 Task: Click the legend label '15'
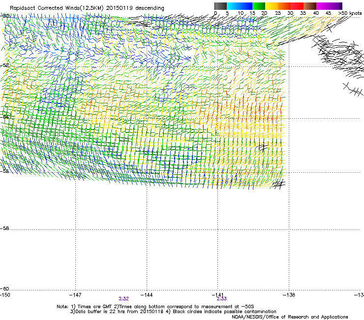pyautogui.click(x=252, y=13)
